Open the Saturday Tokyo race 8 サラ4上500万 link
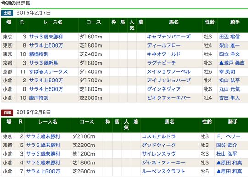 [46, 45]
